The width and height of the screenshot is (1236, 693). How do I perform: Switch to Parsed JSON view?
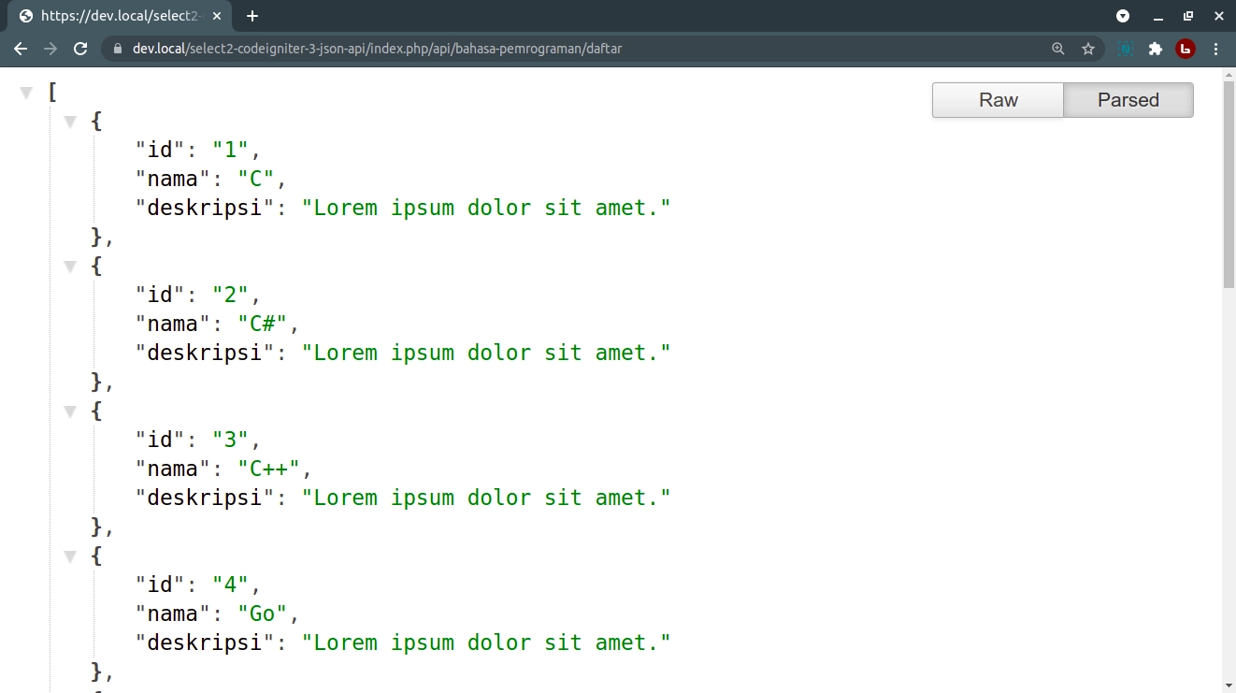click(x=1128, y=100)
